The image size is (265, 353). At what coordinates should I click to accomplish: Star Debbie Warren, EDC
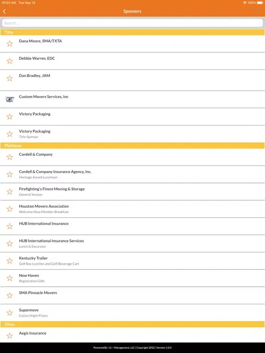point(10,61)
